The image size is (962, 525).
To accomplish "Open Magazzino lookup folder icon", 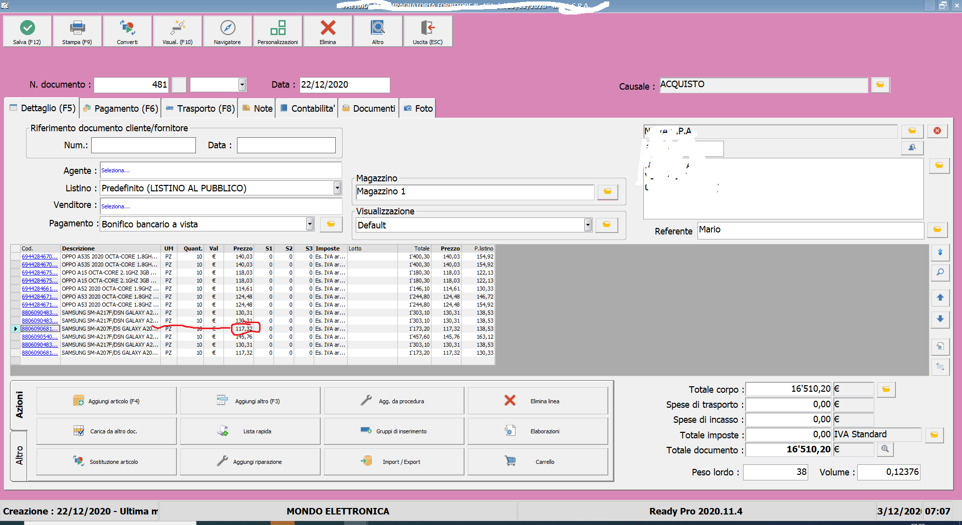I will tap(607, 191).
